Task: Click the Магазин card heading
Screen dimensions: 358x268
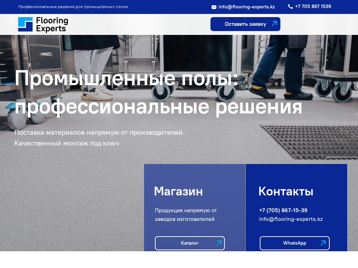Action: point(178,192)
